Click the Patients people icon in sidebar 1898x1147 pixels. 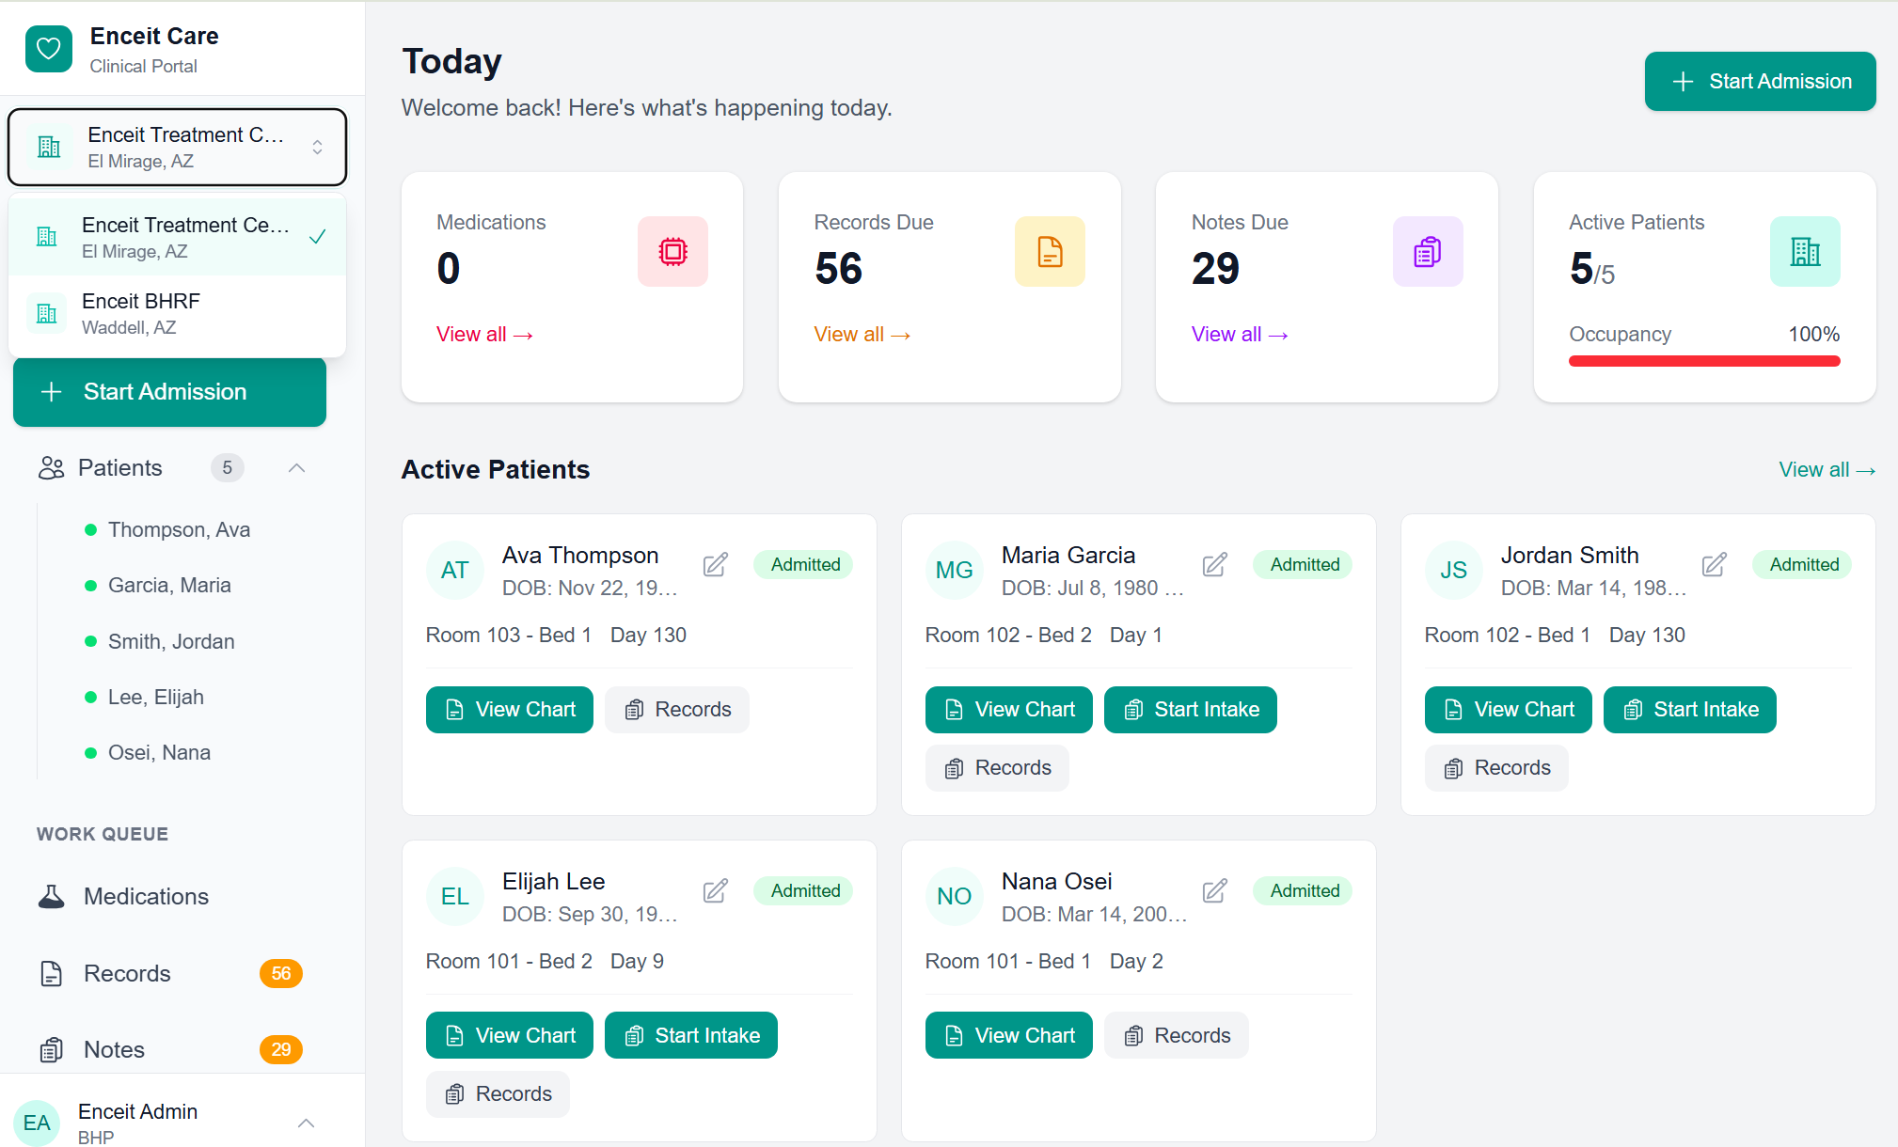(x=51, y=467)
